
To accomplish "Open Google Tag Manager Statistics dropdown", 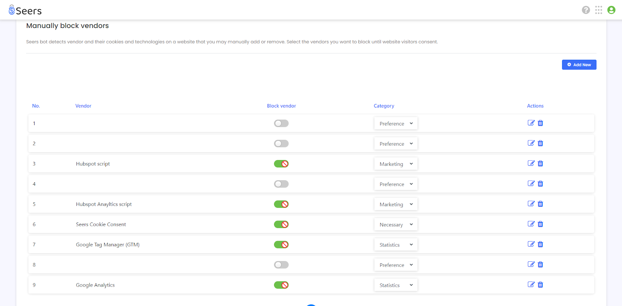I will pyautogui.click(x=396, y=245).
